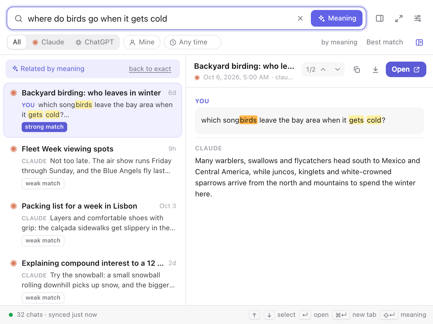
Task: Copy the conversation with the copy icon
Action: click(x=357, y=69)
